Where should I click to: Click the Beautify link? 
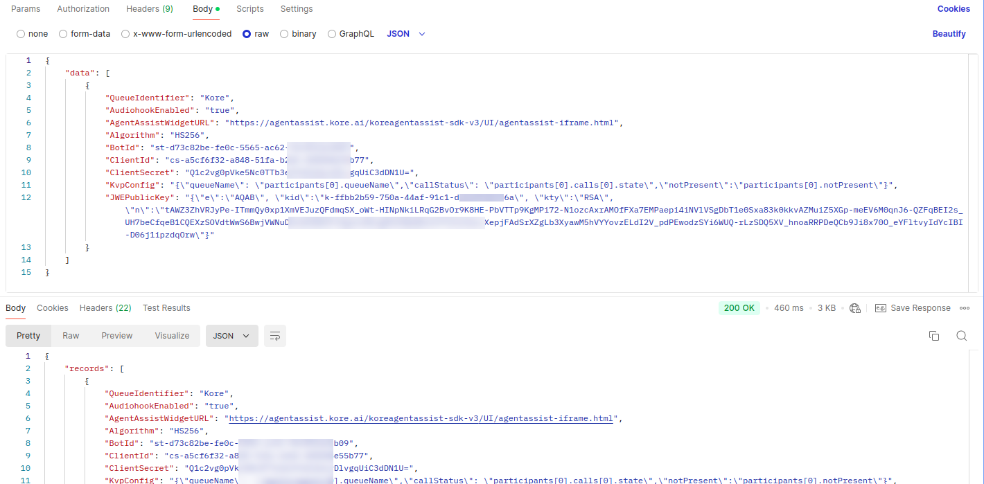(x=949, y=34)
